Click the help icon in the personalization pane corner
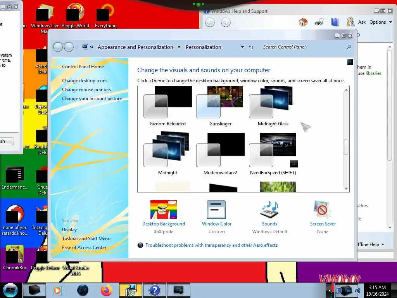Viewport: 397px width, 298px height. click(350, 62)
